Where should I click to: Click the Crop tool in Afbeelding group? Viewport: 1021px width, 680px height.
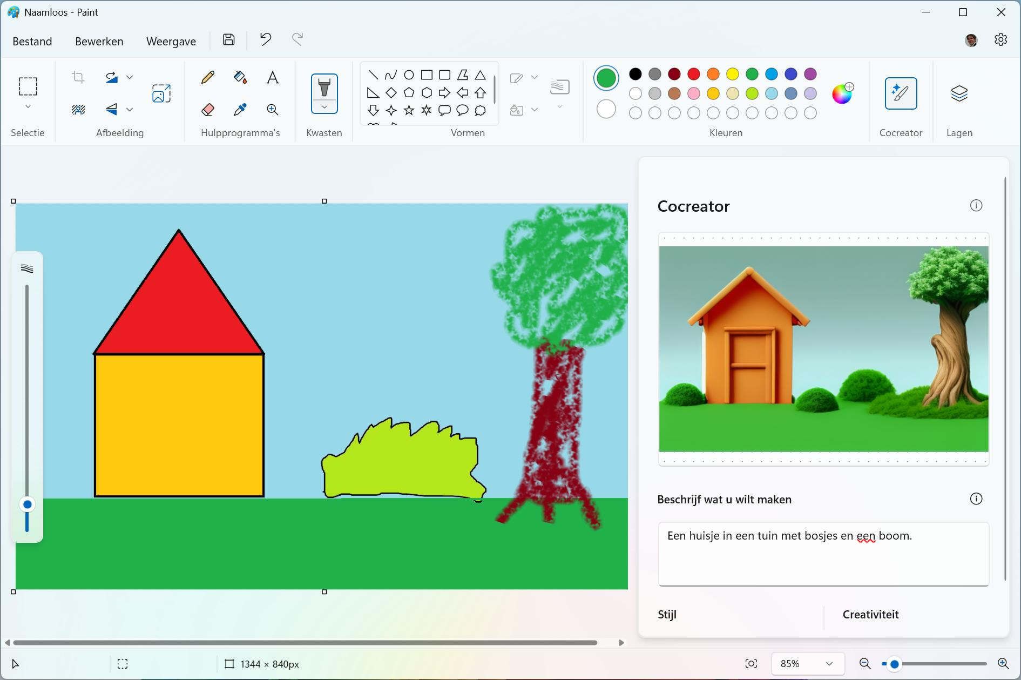(78, 77)
